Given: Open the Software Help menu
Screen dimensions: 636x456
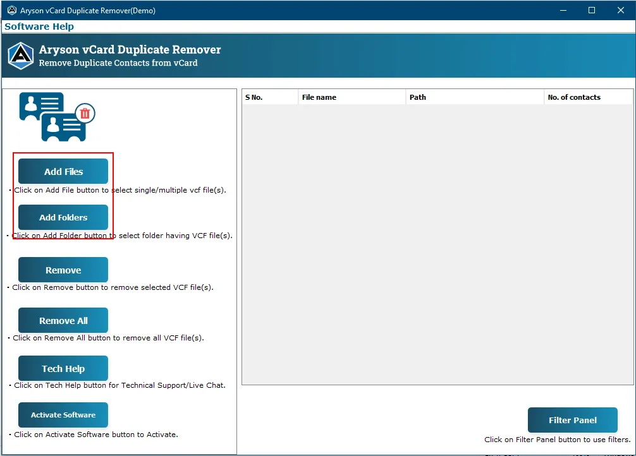Looking at the screenshot, I should tap(39, 27).
